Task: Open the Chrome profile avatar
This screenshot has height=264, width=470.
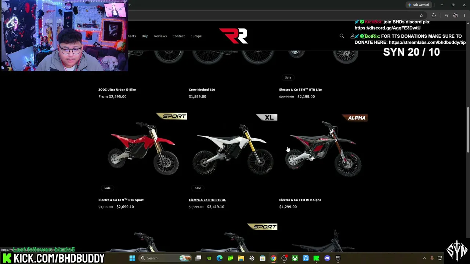Action: (455, 15)
